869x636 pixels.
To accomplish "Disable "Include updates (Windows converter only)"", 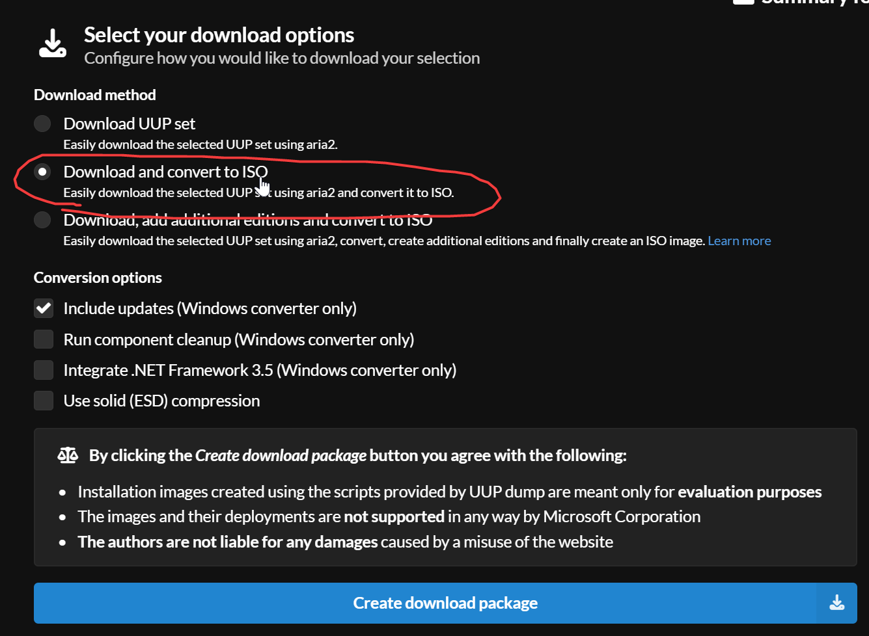I will pyautogui.click(x=43, y=308).
